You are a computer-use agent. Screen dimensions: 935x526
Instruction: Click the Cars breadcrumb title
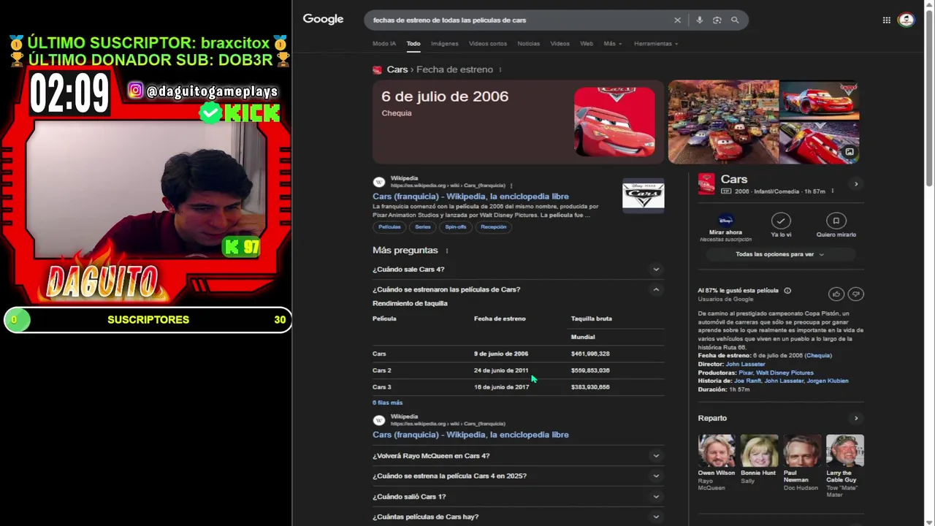pyautogui.click(x=397, y=69)
